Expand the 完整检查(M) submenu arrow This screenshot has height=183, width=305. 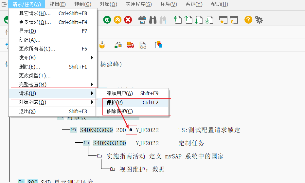92,84
